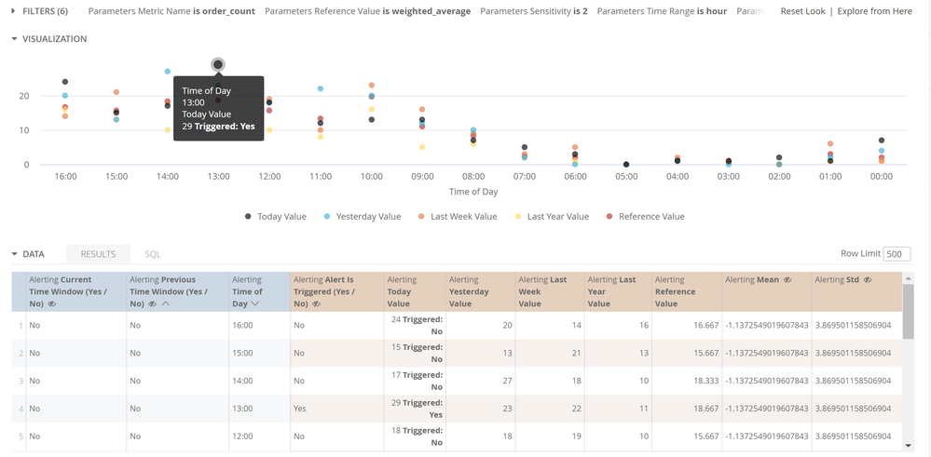Click the Yes cell in Alert Is Triggered
Viewport: 931px width, 457px height.
click(x=337, y=409)
